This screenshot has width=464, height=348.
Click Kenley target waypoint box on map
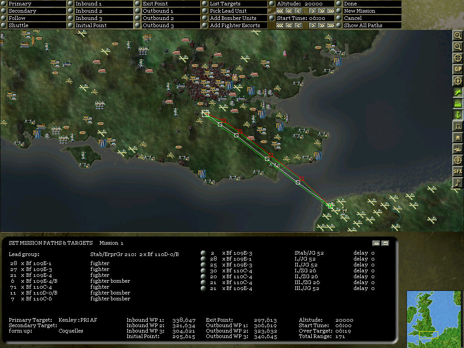click(x=205, y=113)
